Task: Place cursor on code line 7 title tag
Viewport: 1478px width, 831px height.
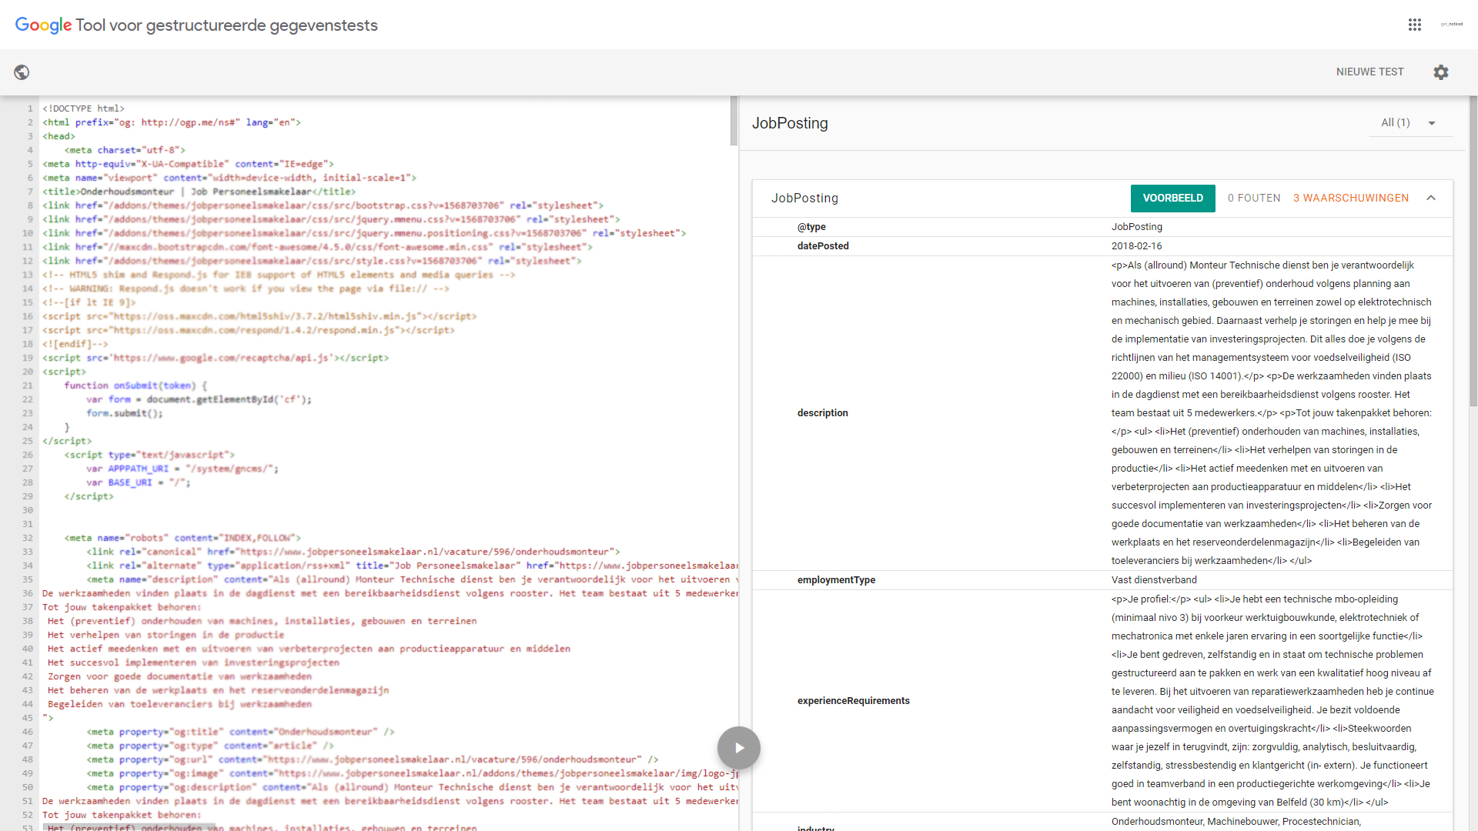Action: pos(199,192)
